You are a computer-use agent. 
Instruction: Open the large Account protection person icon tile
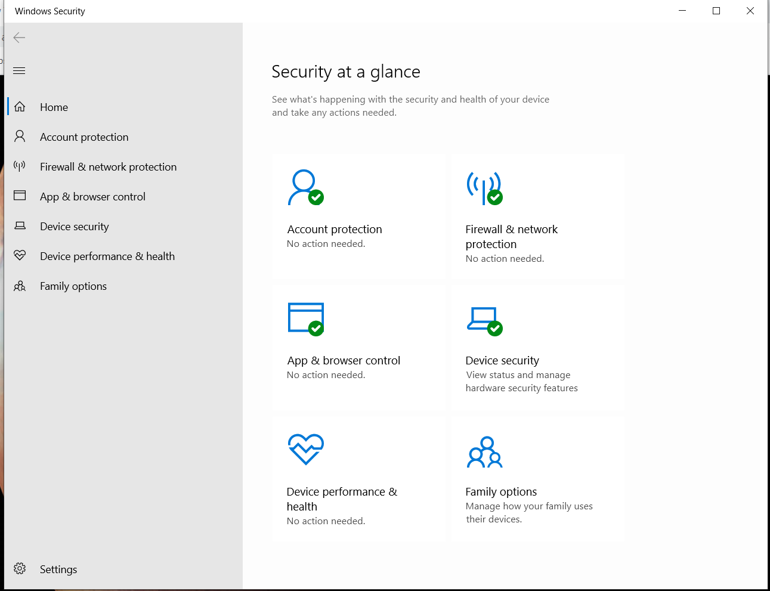(306, 187)
